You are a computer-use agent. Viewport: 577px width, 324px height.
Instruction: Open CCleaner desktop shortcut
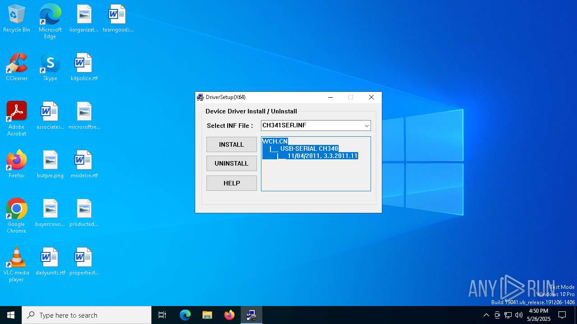point(17,67)
